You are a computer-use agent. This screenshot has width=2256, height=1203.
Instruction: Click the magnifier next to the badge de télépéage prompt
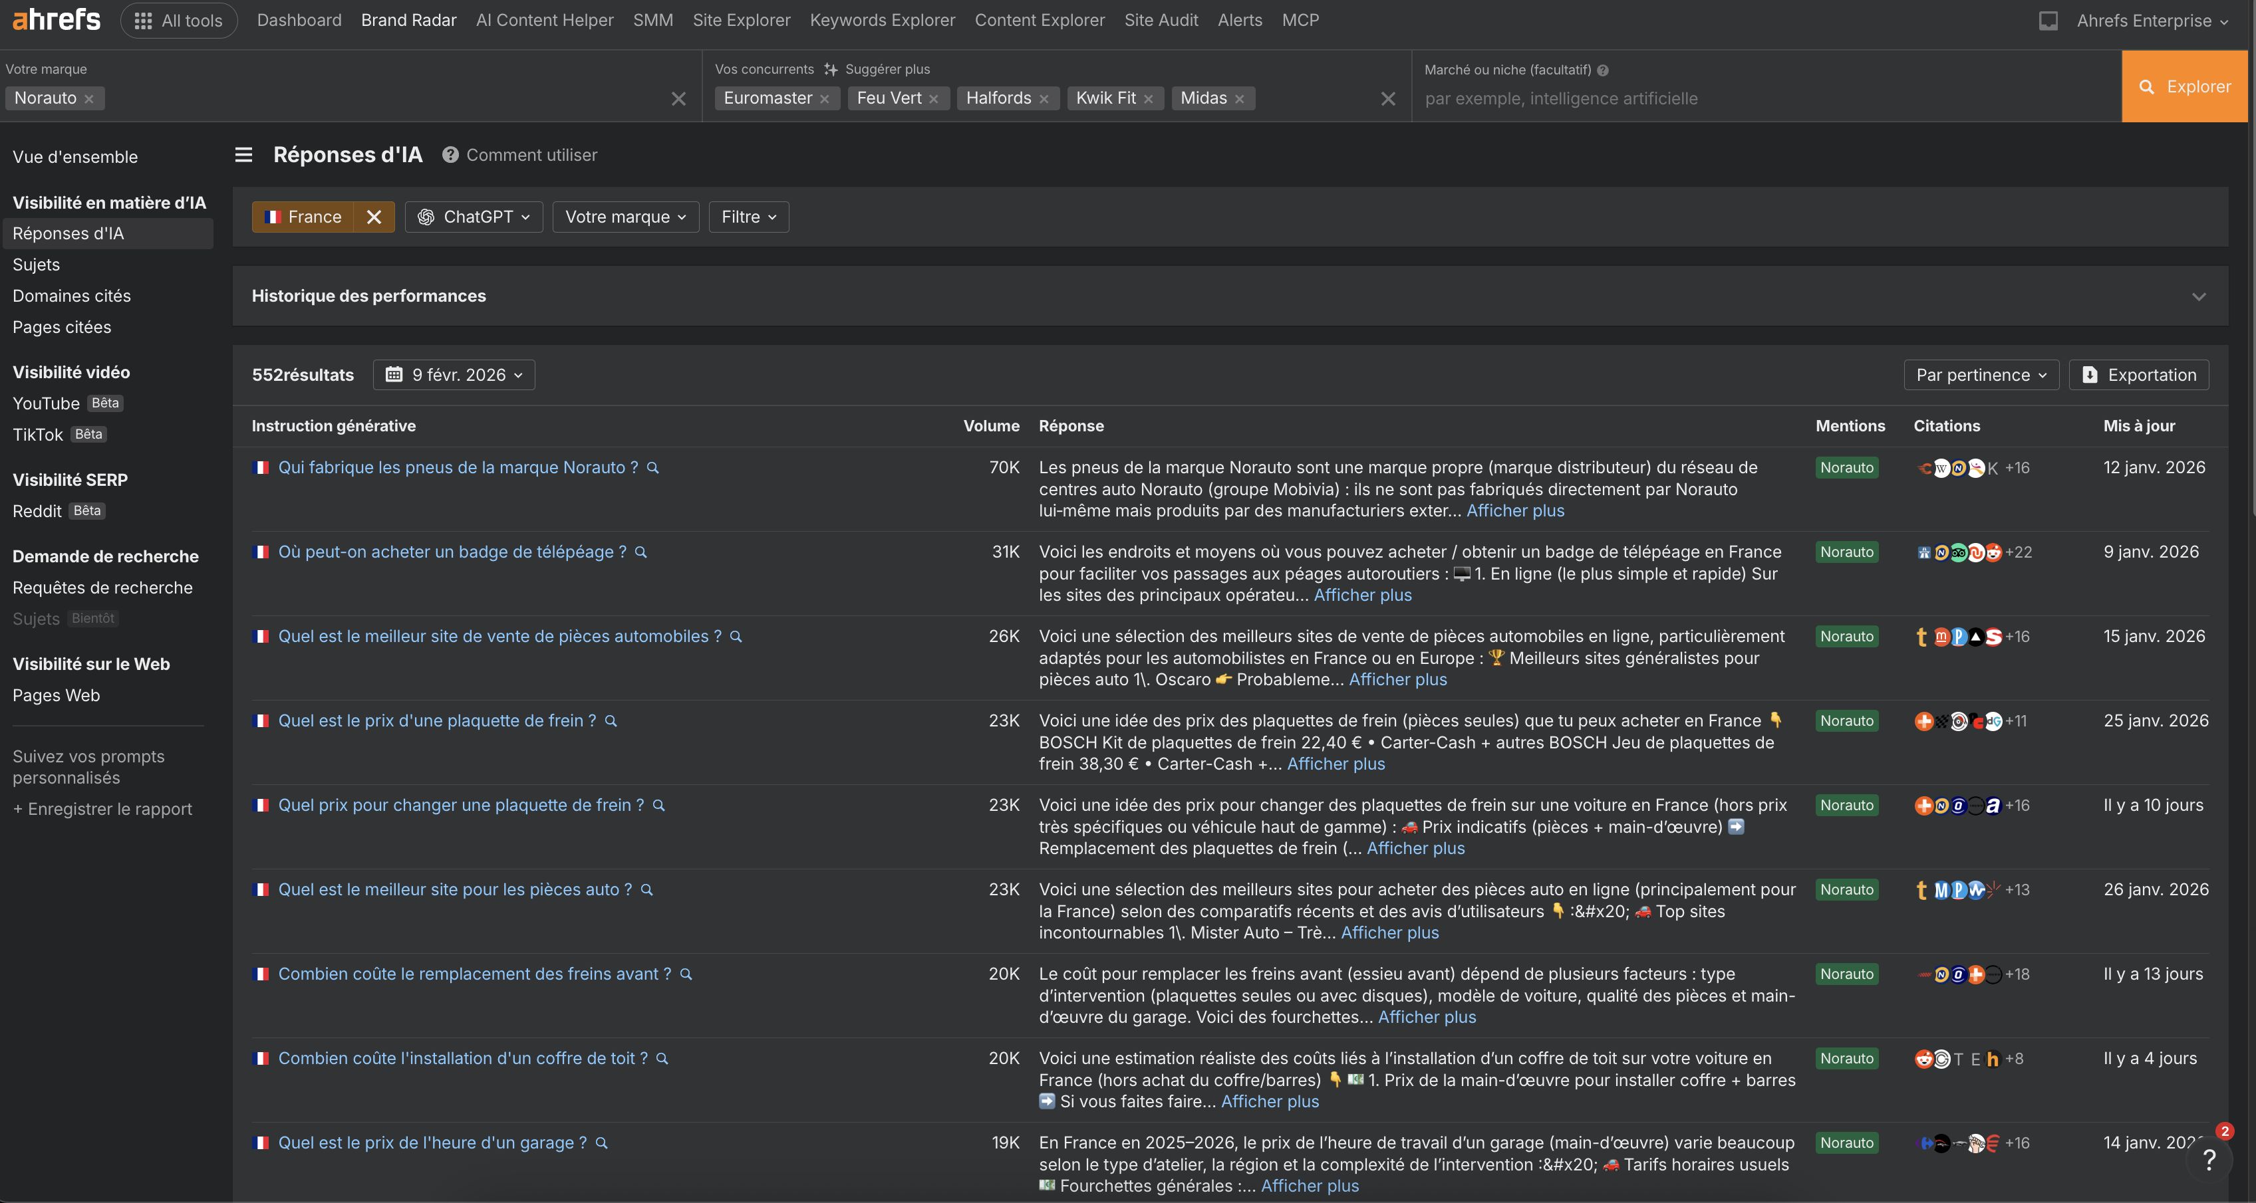(642, 552)
